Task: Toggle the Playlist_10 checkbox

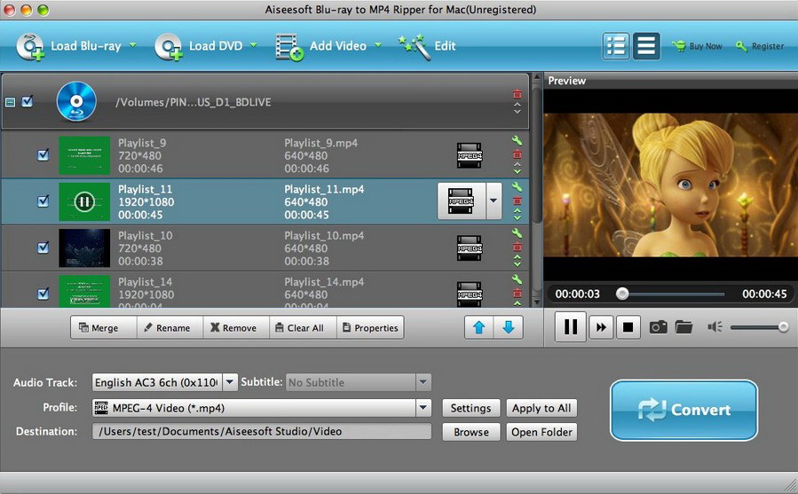Action: point(43,248)
